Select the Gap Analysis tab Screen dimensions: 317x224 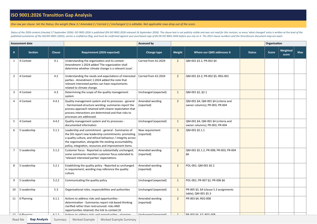39,219
